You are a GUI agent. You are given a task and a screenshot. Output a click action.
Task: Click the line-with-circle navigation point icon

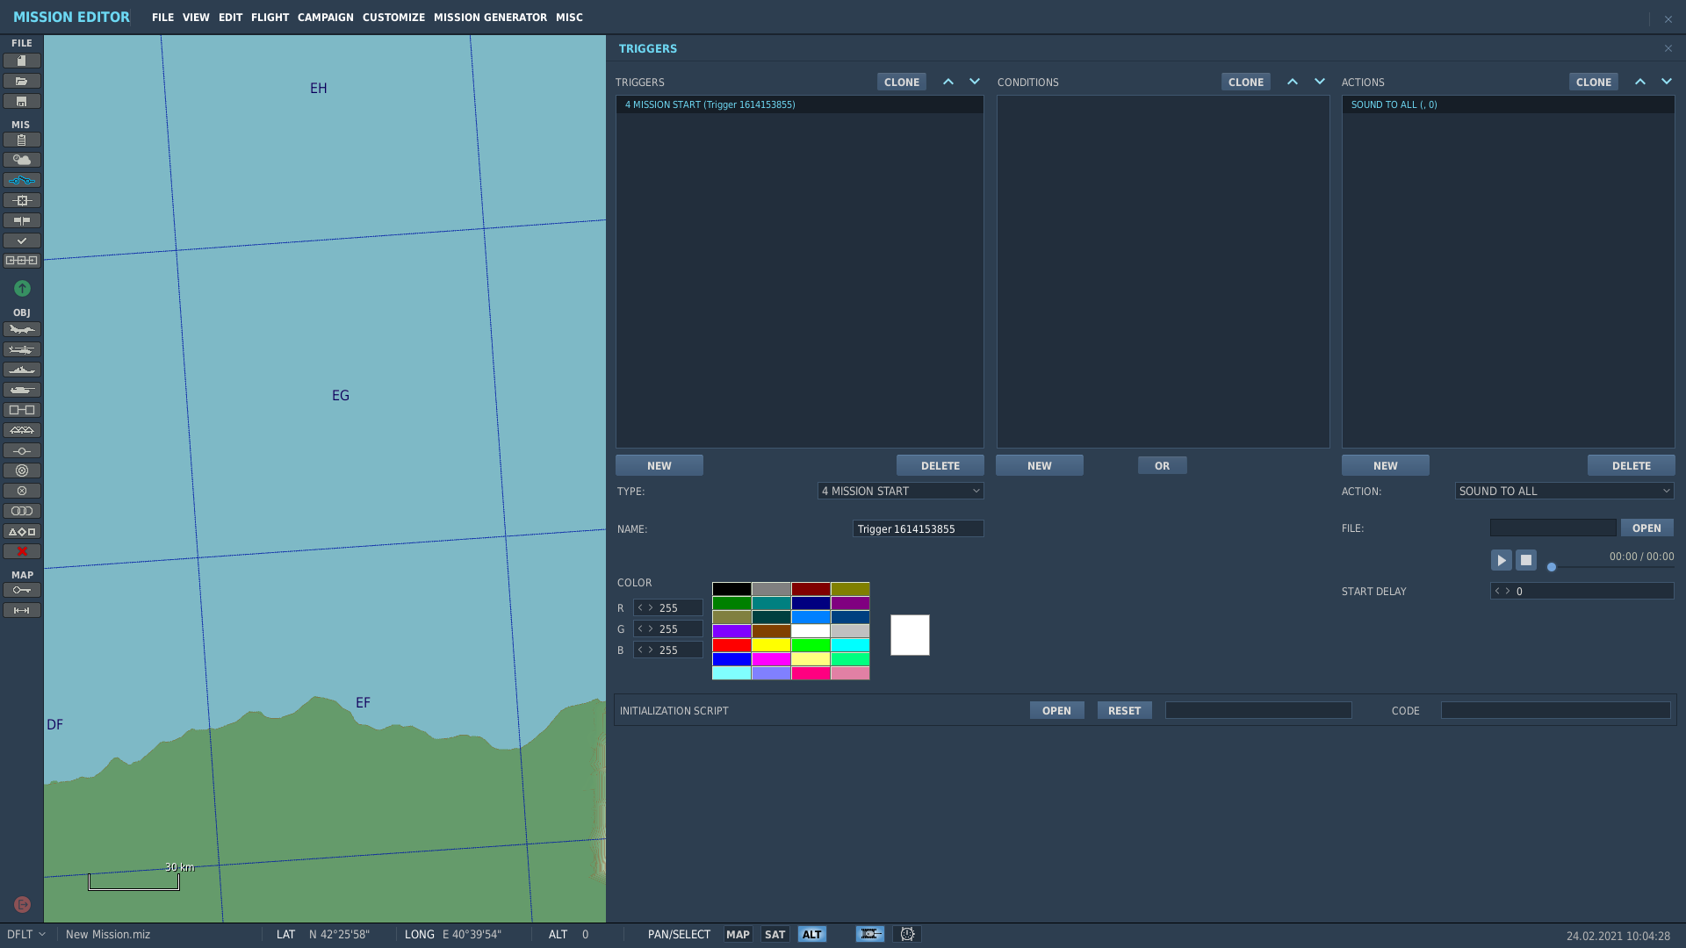click(22, 450)
